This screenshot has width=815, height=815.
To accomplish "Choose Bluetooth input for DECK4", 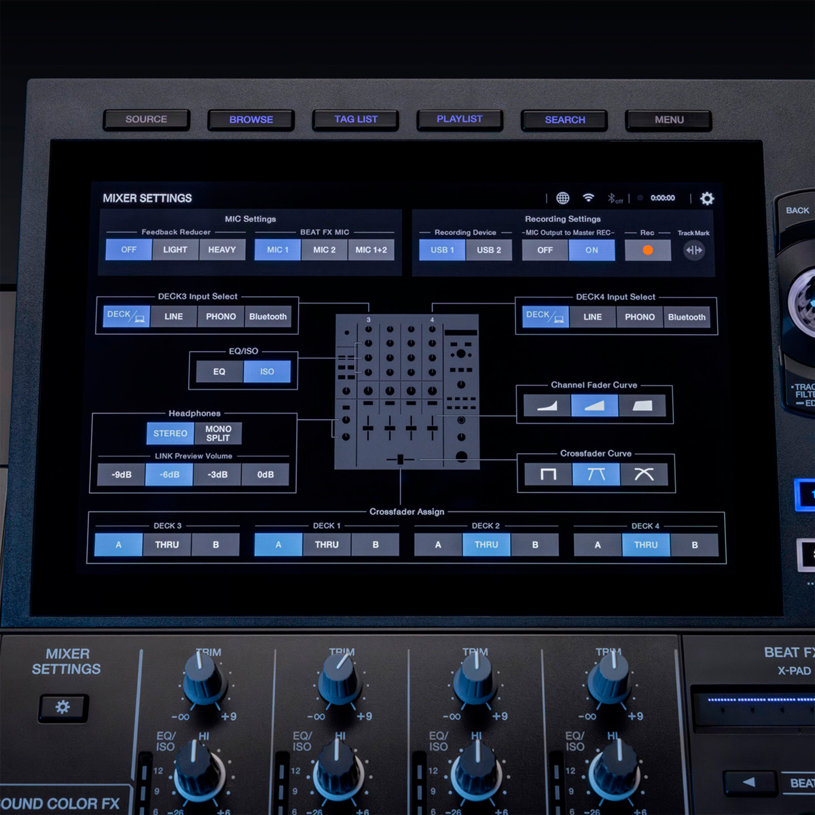I will [x=687, y=316].
